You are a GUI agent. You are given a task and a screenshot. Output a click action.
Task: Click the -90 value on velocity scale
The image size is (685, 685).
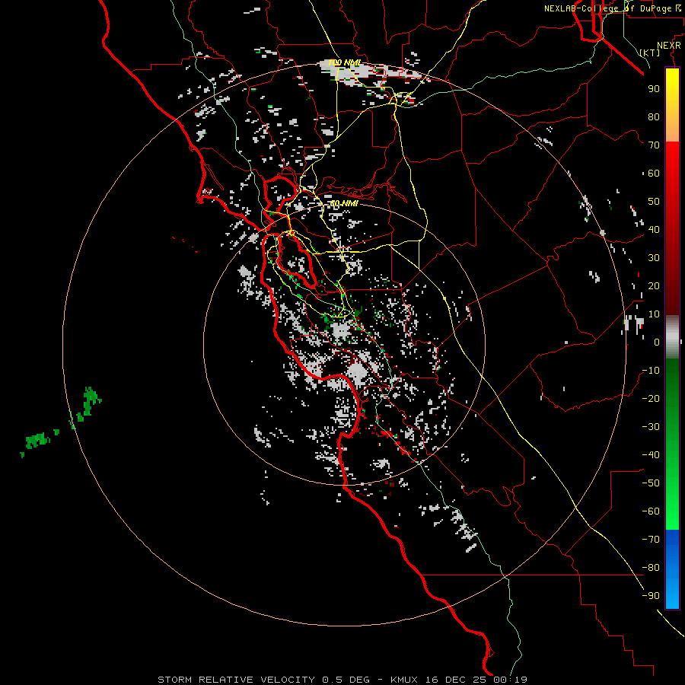[651, 596]
